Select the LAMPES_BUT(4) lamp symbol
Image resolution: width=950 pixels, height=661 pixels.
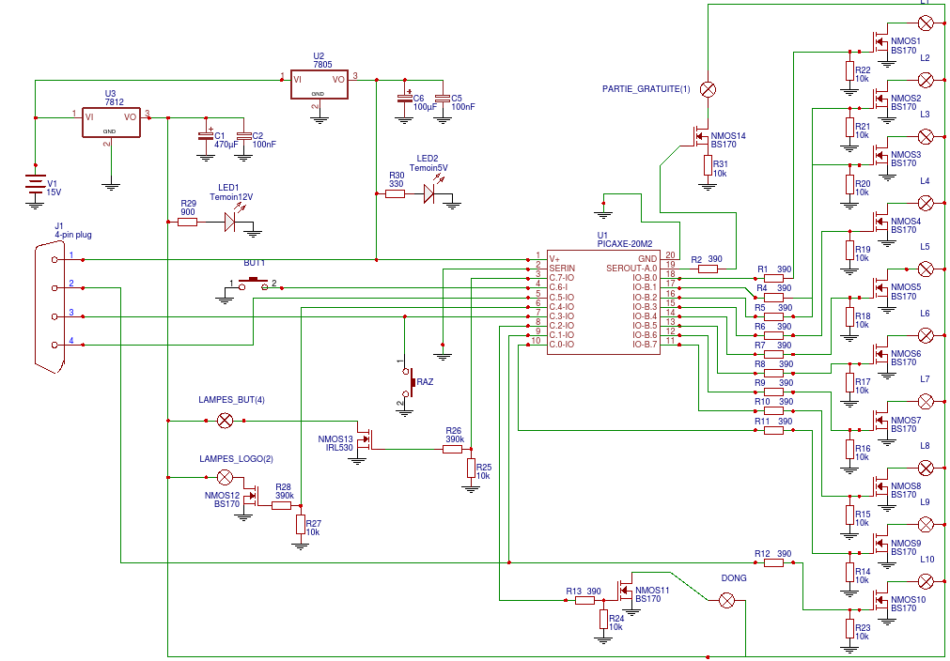tap(225, 421)
